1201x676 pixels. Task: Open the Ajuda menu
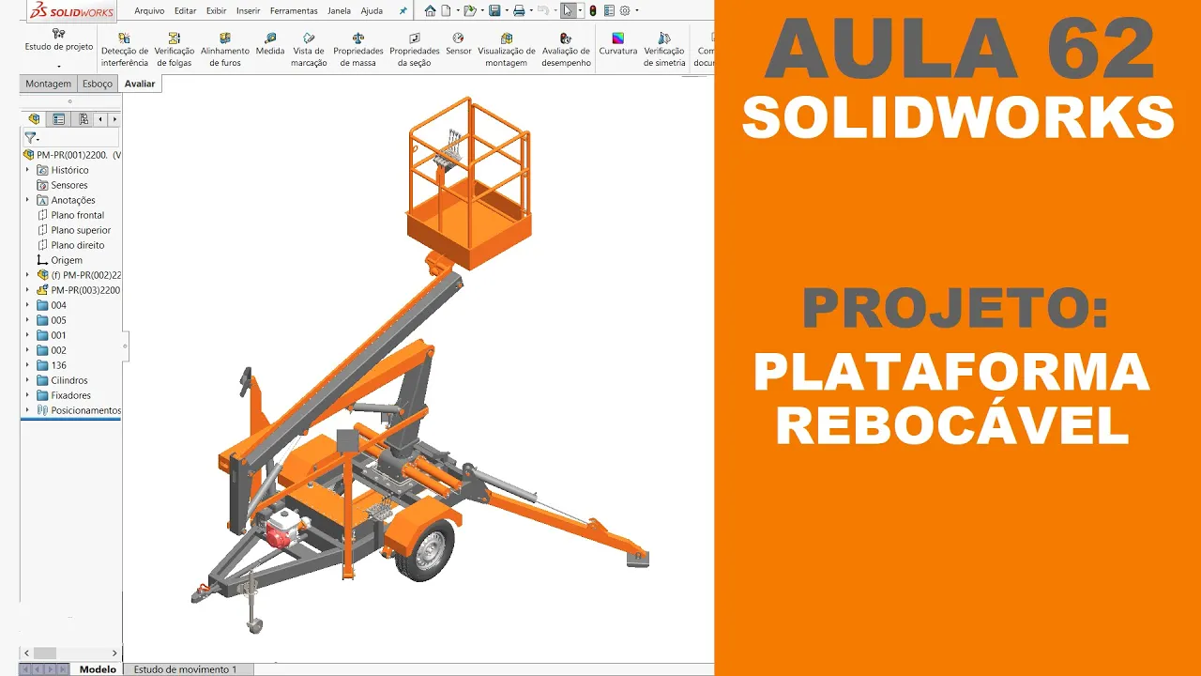tap(372, 11)
